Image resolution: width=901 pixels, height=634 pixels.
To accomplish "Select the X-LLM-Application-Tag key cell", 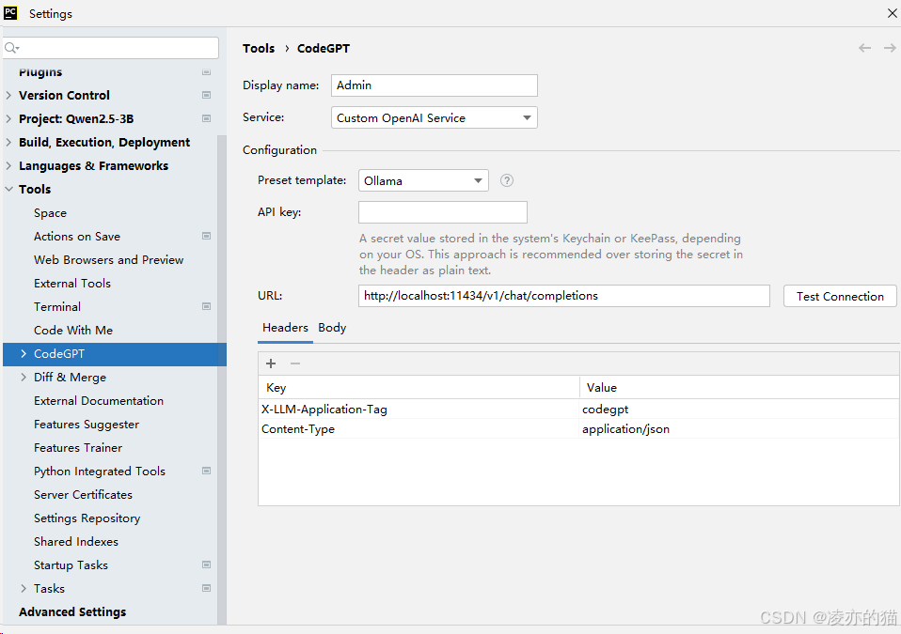I will click(419, 410).
